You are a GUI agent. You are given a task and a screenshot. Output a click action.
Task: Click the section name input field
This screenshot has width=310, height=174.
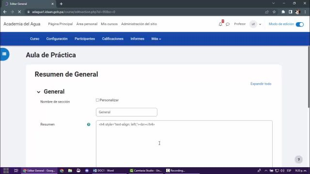point(126,112)
